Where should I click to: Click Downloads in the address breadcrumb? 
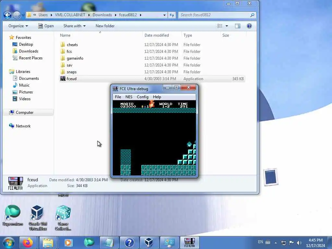click(x=102, y=15)
